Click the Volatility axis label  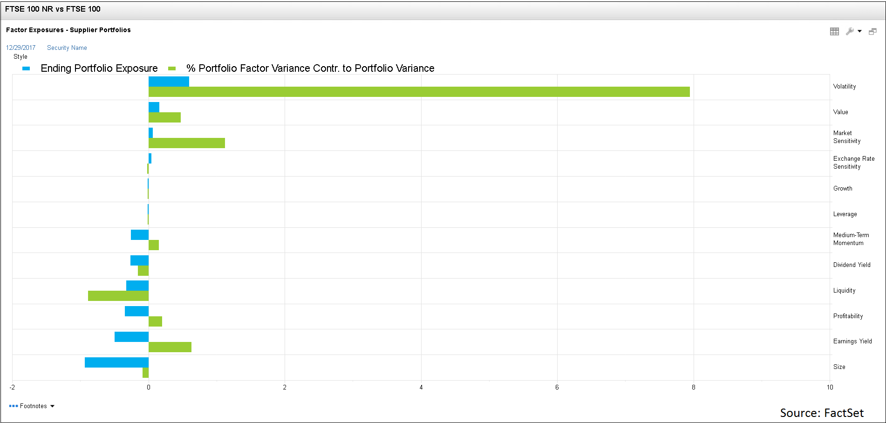[845, 87]
